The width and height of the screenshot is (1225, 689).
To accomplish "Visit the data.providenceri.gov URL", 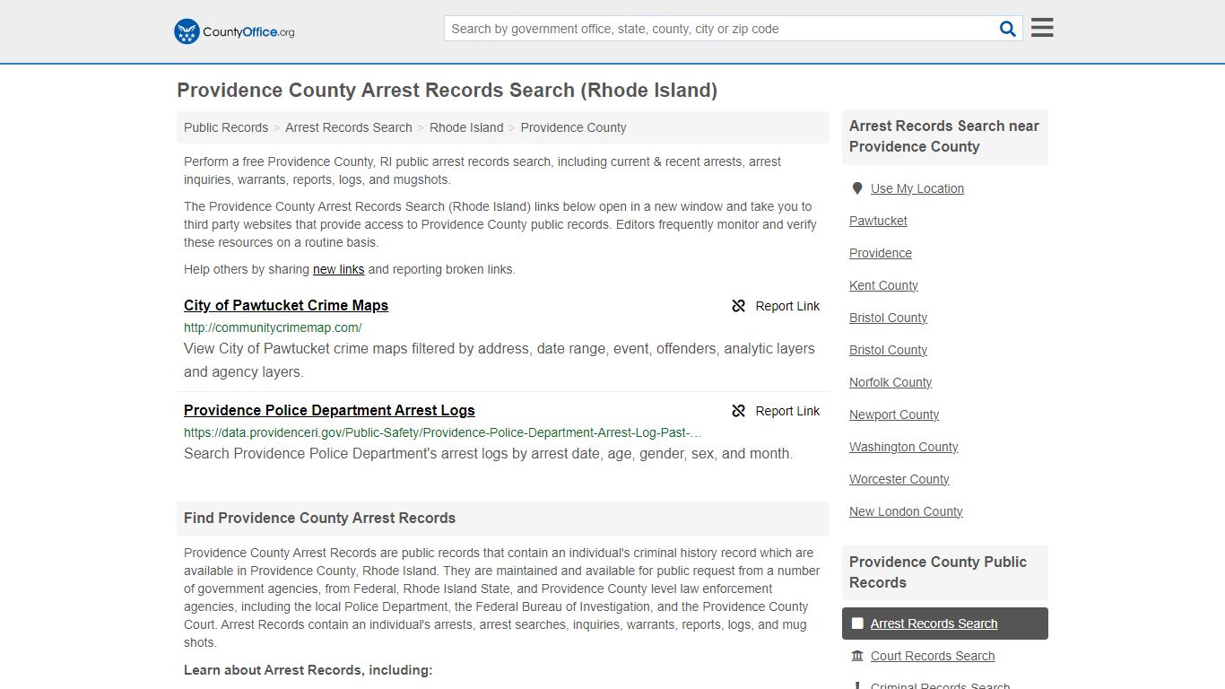I will click(443, 432).
